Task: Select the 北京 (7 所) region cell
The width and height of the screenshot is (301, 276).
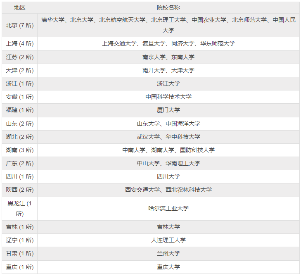Action: pos(19,25)
